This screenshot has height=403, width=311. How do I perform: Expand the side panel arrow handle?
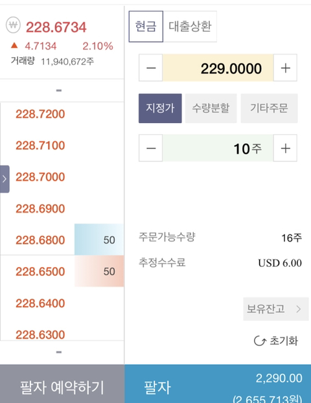pos(5,179)
